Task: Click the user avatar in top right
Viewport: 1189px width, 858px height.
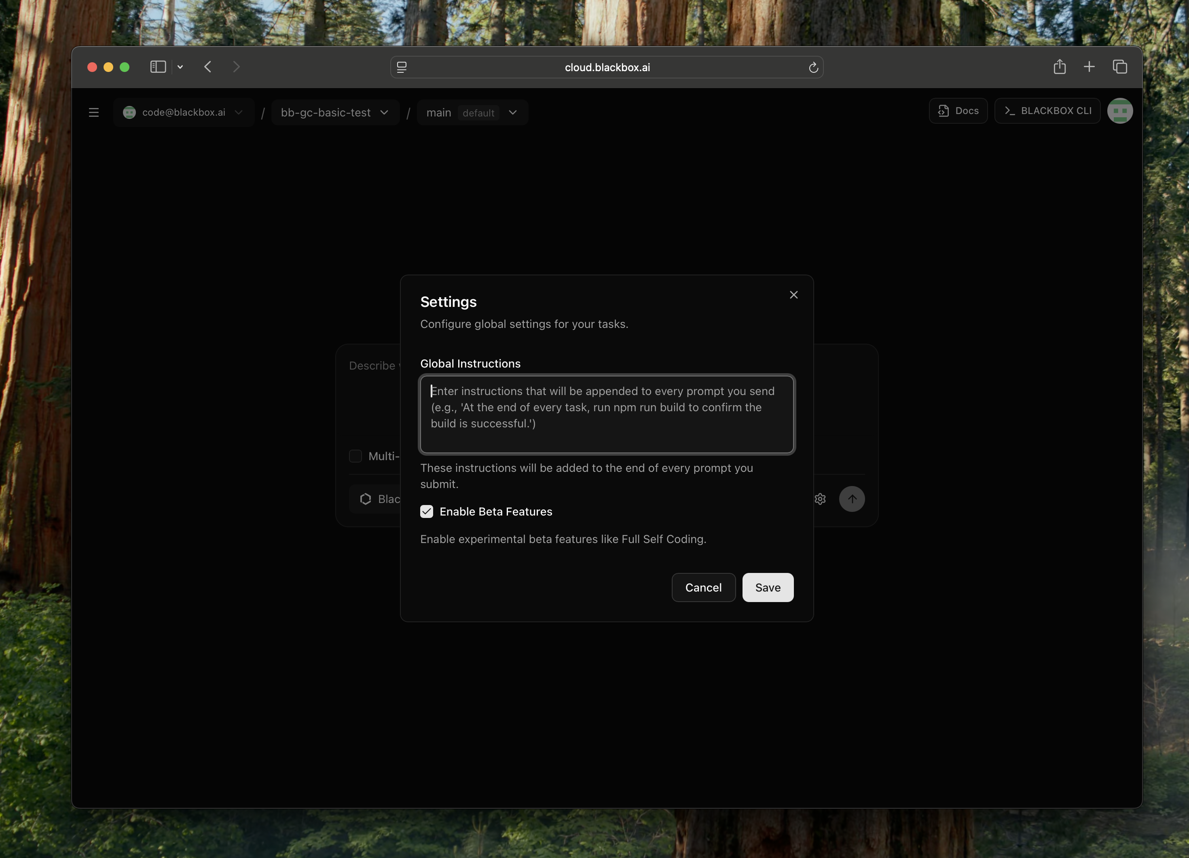Action: click(x=1119, y=111)
